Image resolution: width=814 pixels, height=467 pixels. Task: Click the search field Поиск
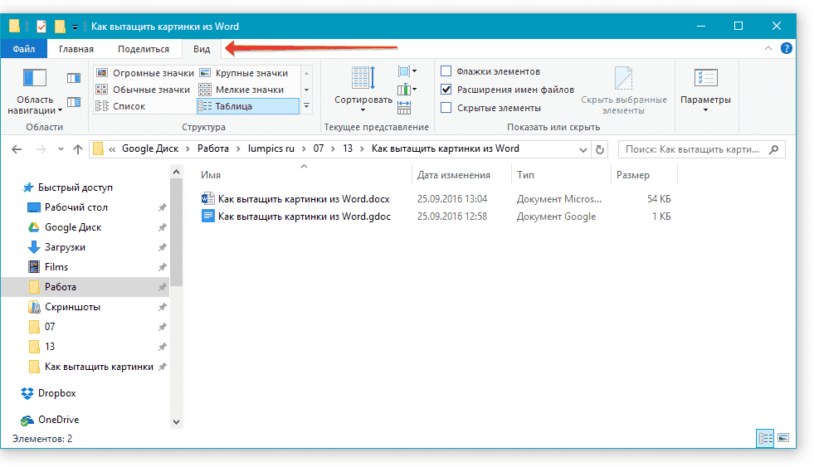[694, 149]
